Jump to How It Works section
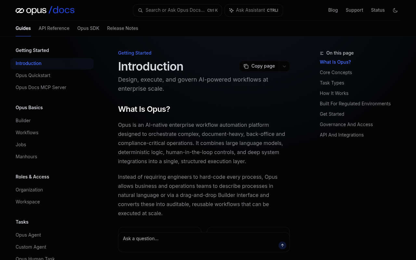Image resolution: width=416 pixels, height=260 pixels. (334, 93)
